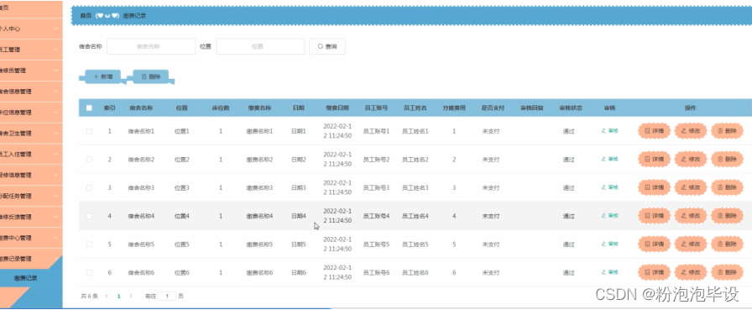Open the 缴费中心管理 sidebar menu
Image resolution: width=752 pixels, height=310 pixels.
(x=31, y=238)
